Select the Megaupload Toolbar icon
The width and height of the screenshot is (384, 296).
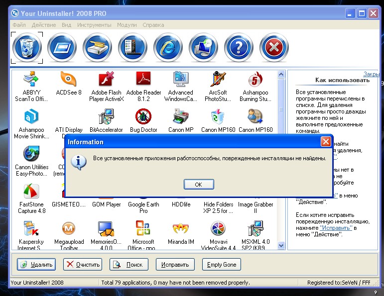(69, 228)
